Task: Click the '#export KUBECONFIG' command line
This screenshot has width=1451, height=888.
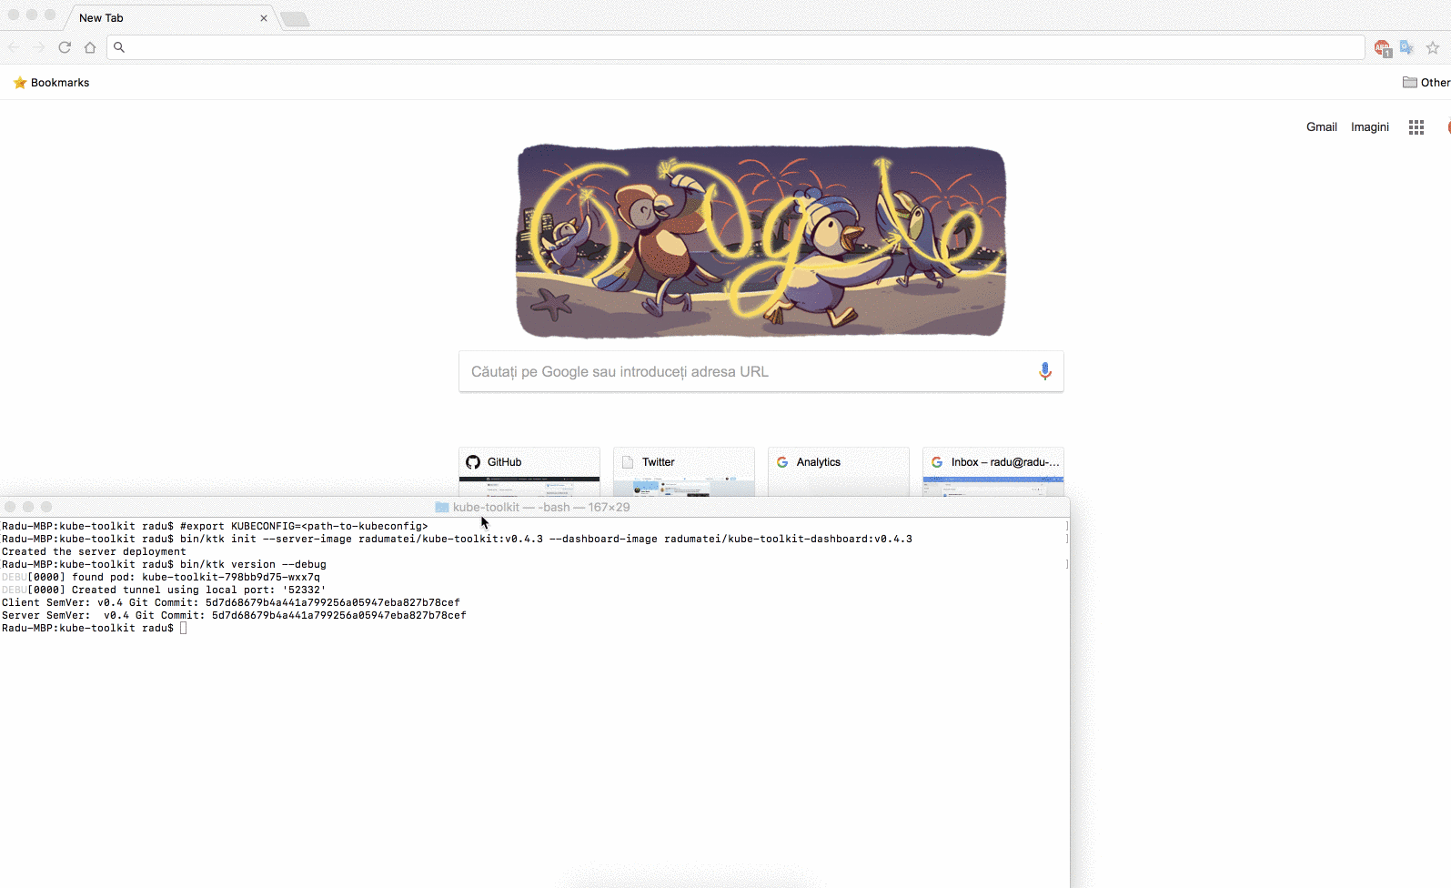Action: 215,526
